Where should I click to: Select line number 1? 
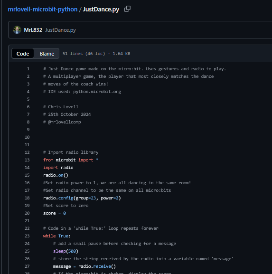(x=28, y=69)
